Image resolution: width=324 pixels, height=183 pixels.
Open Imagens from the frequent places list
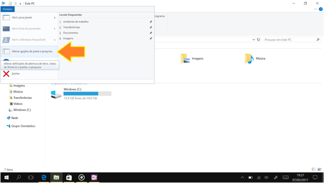click(68, 38)
